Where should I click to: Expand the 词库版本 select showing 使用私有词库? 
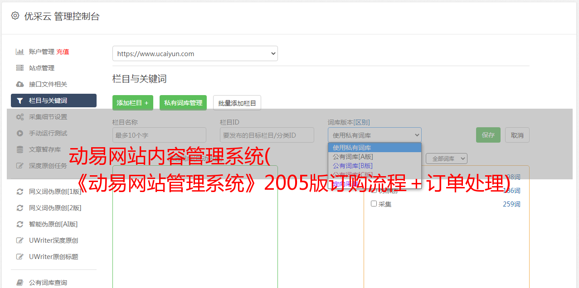(375, 135)
